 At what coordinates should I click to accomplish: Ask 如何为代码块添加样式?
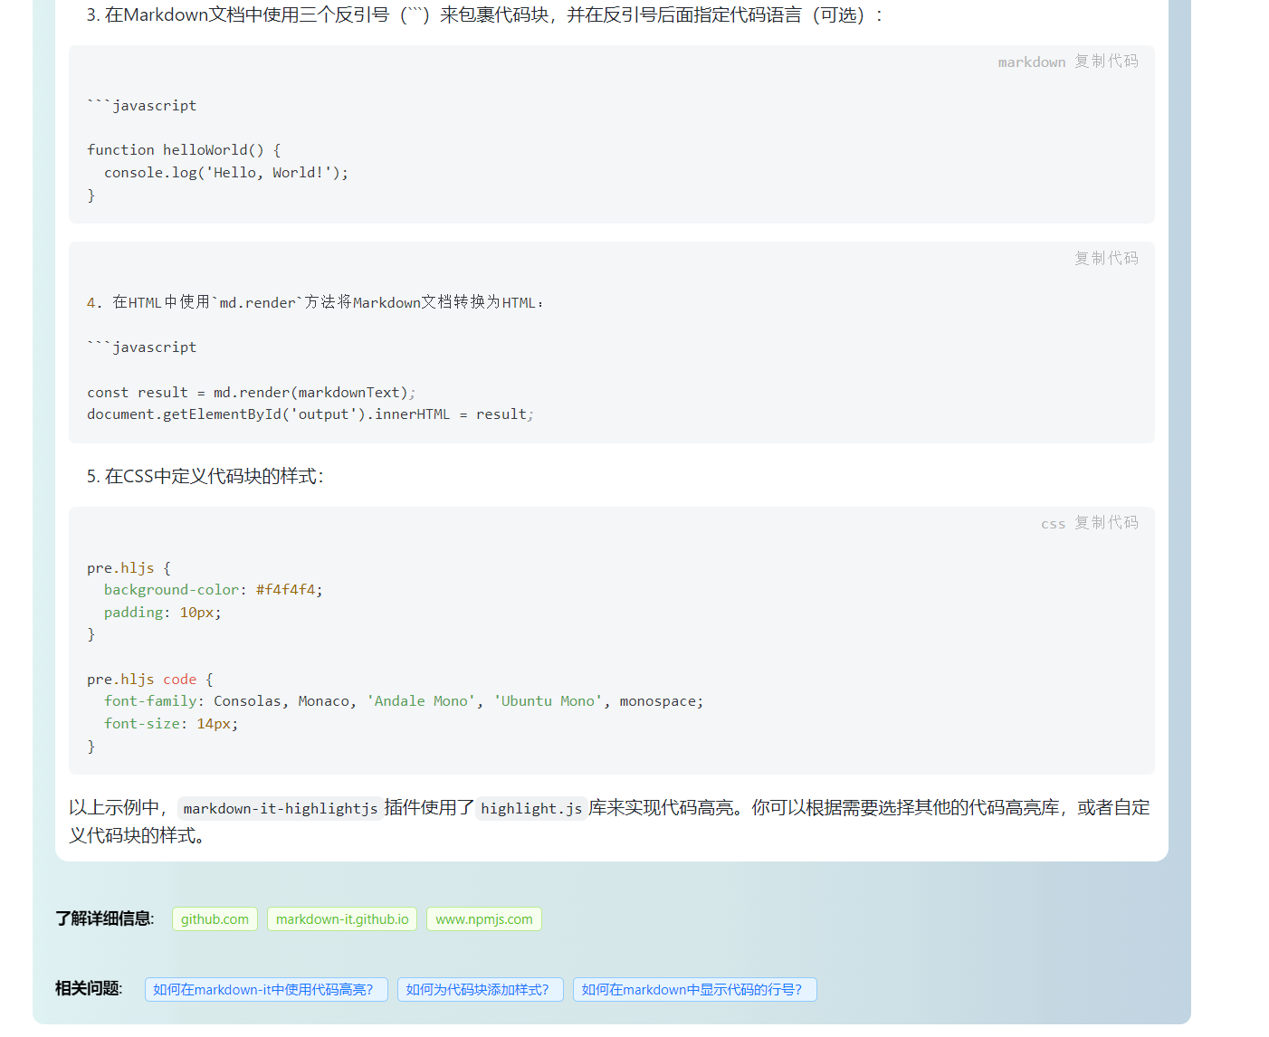click(480, 989)
